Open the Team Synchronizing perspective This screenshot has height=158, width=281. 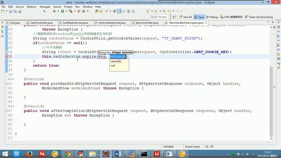tap(259, 17)
